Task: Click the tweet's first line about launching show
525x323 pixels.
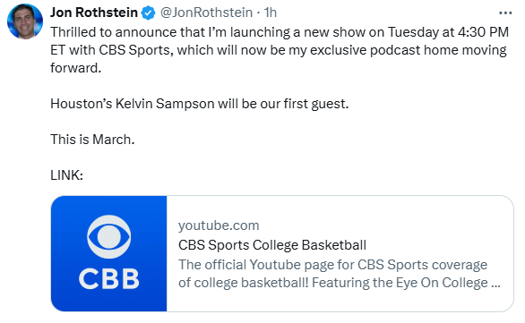Action: tap(280, 32)
